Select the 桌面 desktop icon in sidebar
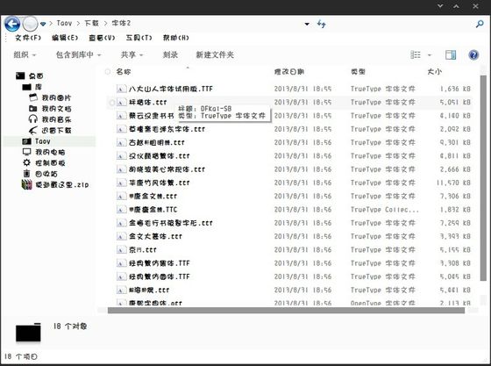Viewport: 491px width, 366px height. tap(20, 75)
